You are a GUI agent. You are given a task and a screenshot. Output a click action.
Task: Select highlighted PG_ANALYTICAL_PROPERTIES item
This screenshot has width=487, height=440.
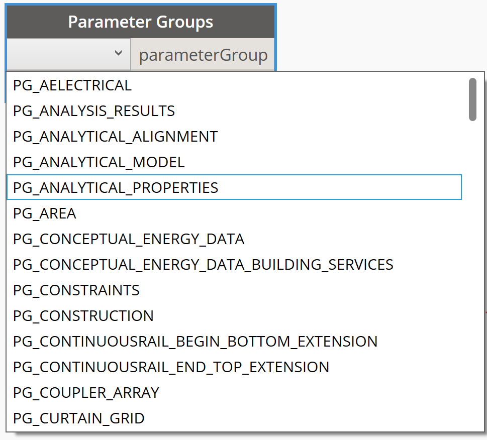[x=116, y=188]
